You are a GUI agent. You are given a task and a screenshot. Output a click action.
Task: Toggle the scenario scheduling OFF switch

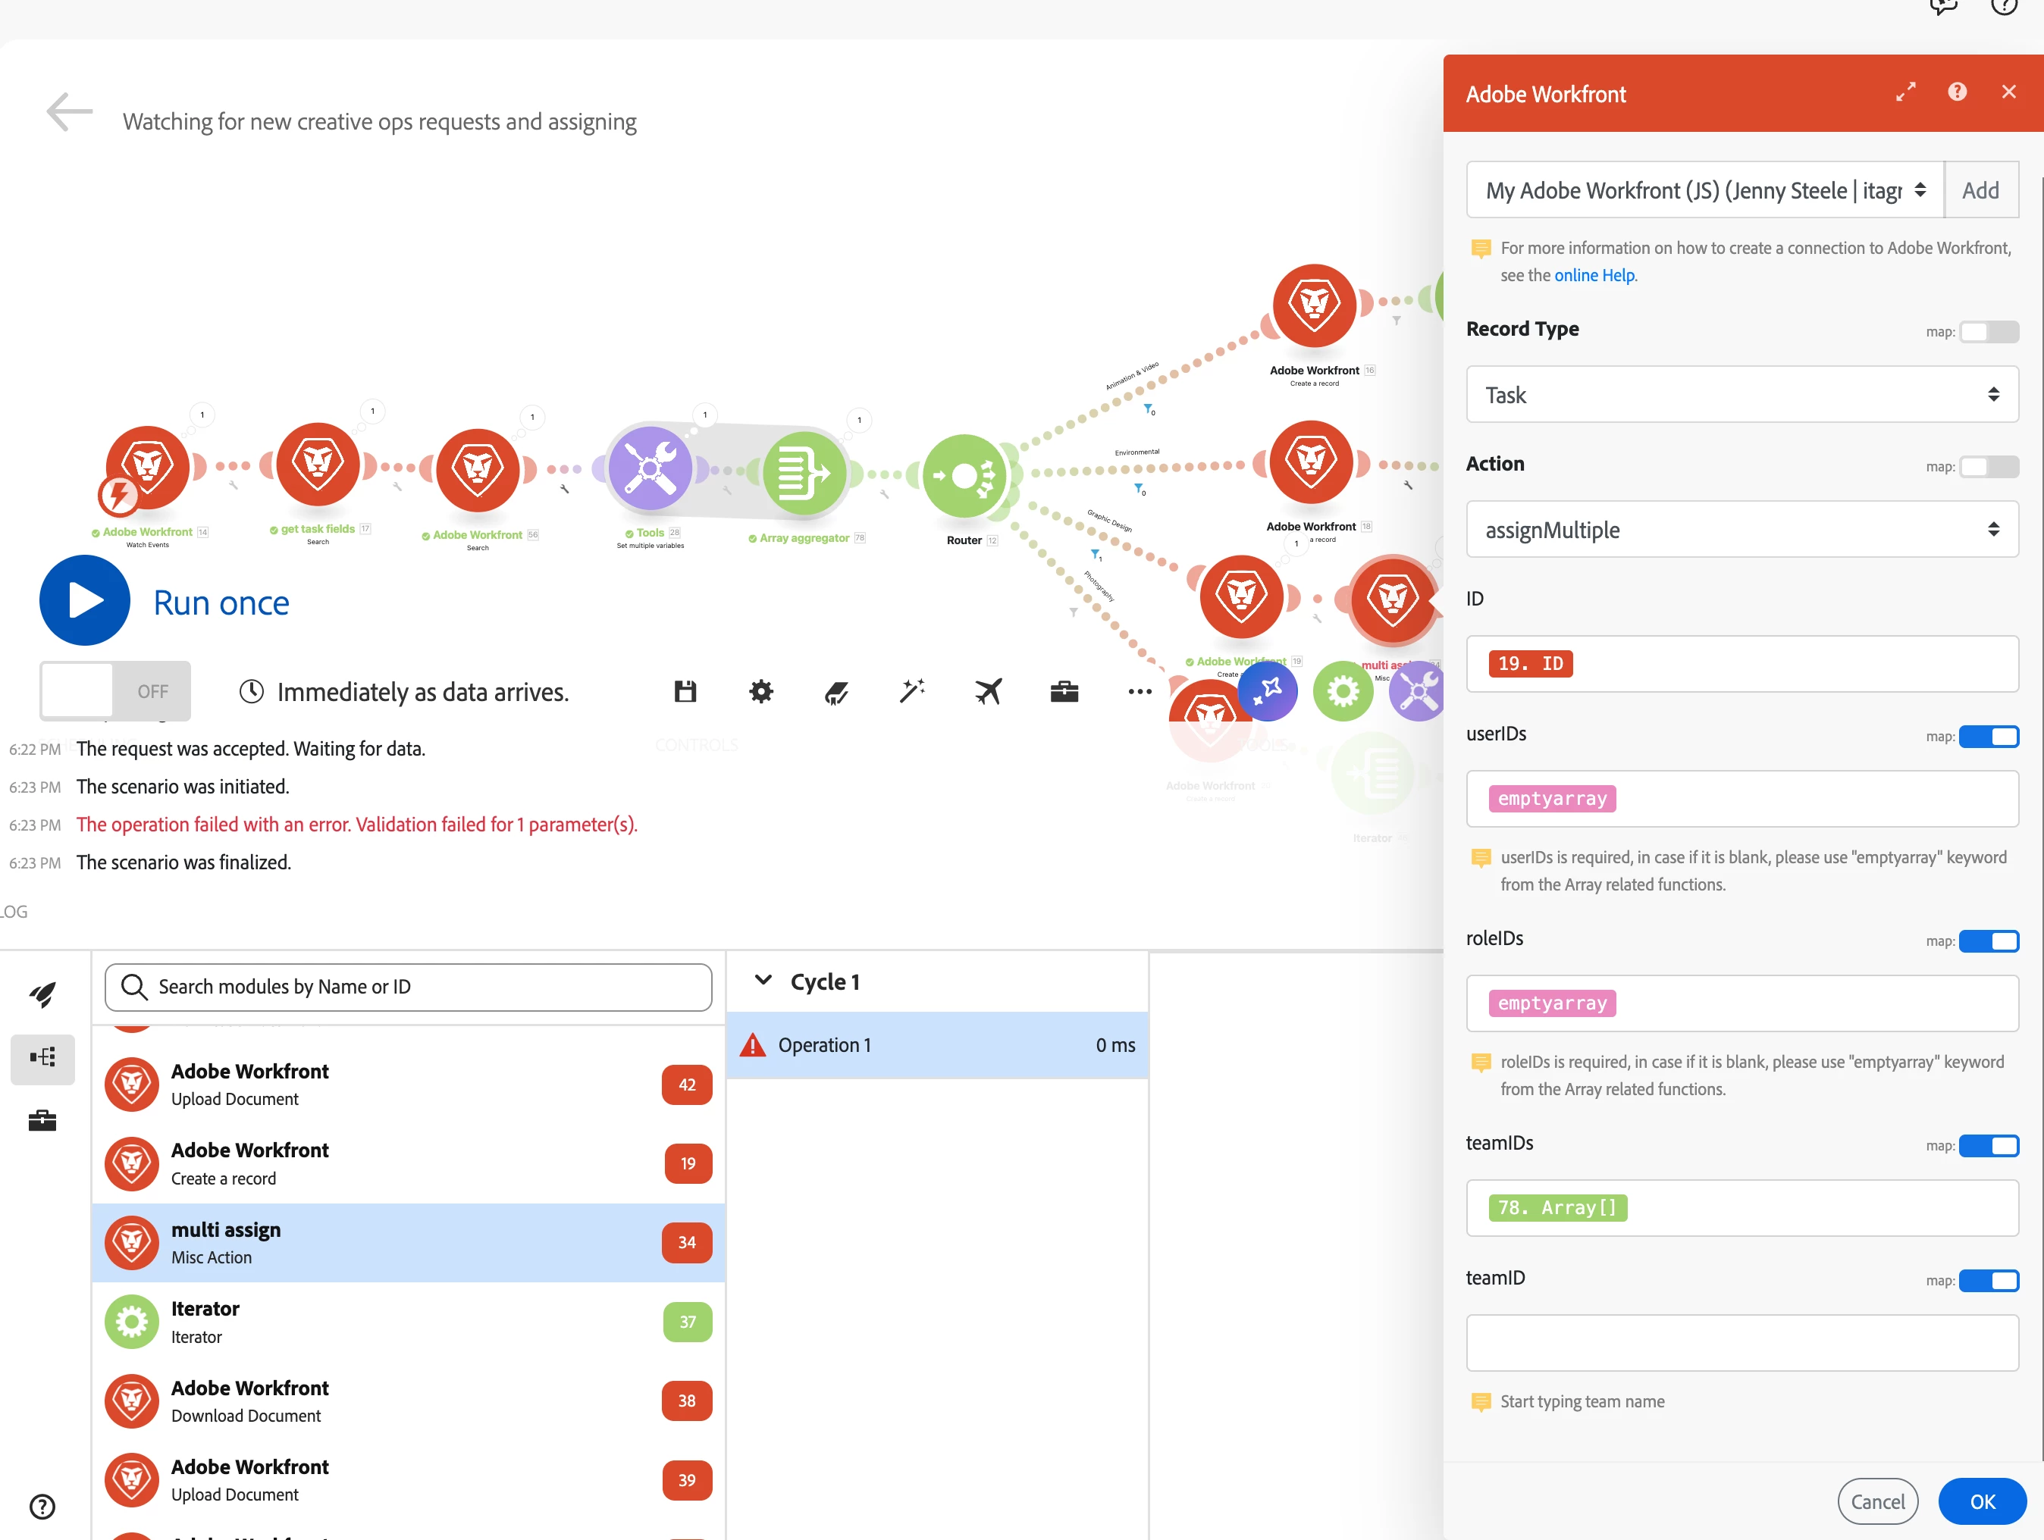coord(114,691)
